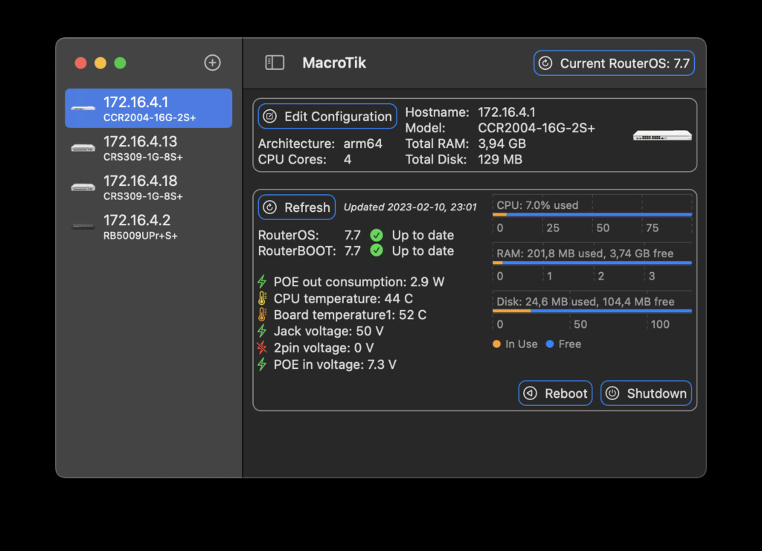
Task: Click the CPU temperature thermometer icon
Action: pos(262,298)
